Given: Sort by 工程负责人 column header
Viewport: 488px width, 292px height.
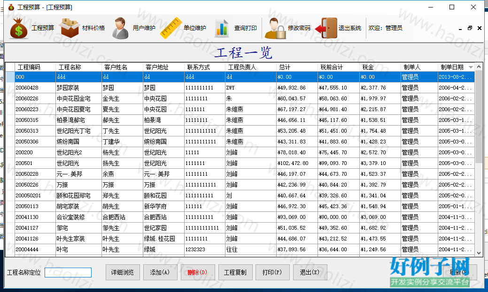Looking at the screenshot, I should click(x=251, y=67).
